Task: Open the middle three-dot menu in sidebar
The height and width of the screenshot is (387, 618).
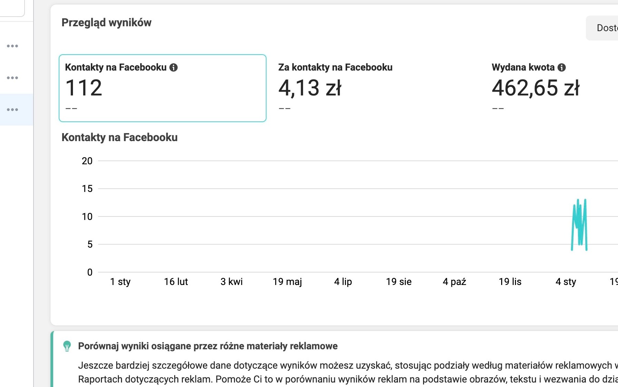Action: 12,78
